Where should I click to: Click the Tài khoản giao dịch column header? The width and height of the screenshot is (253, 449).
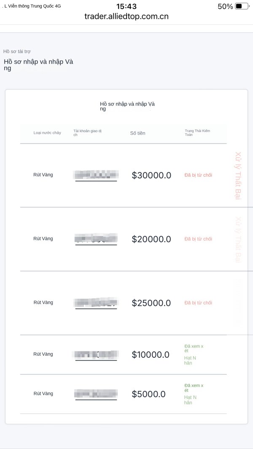pos(87,133)
